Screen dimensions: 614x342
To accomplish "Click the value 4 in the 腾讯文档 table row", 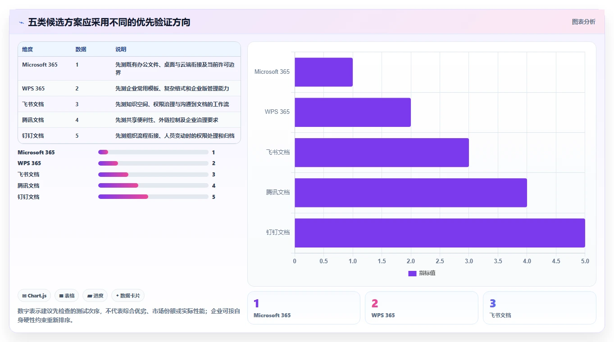I will point(77,120).
